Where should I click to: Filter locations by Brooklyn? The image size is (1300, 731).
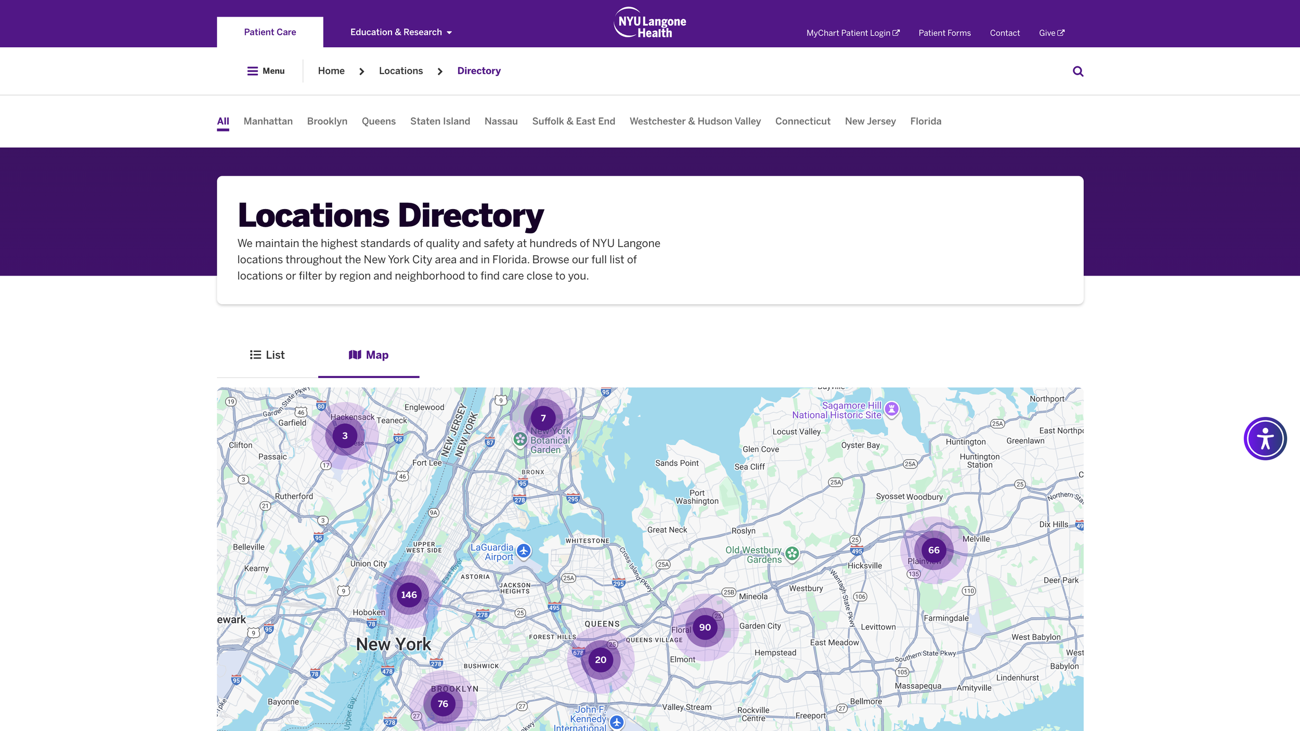tap(327, 121)
